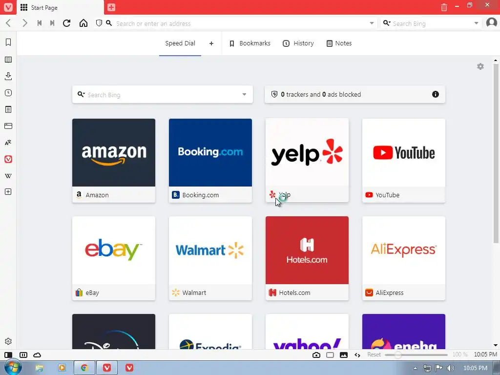Open Chrome from the taskbar
This screenshot has height=375, width=500.
coord(84,368)
